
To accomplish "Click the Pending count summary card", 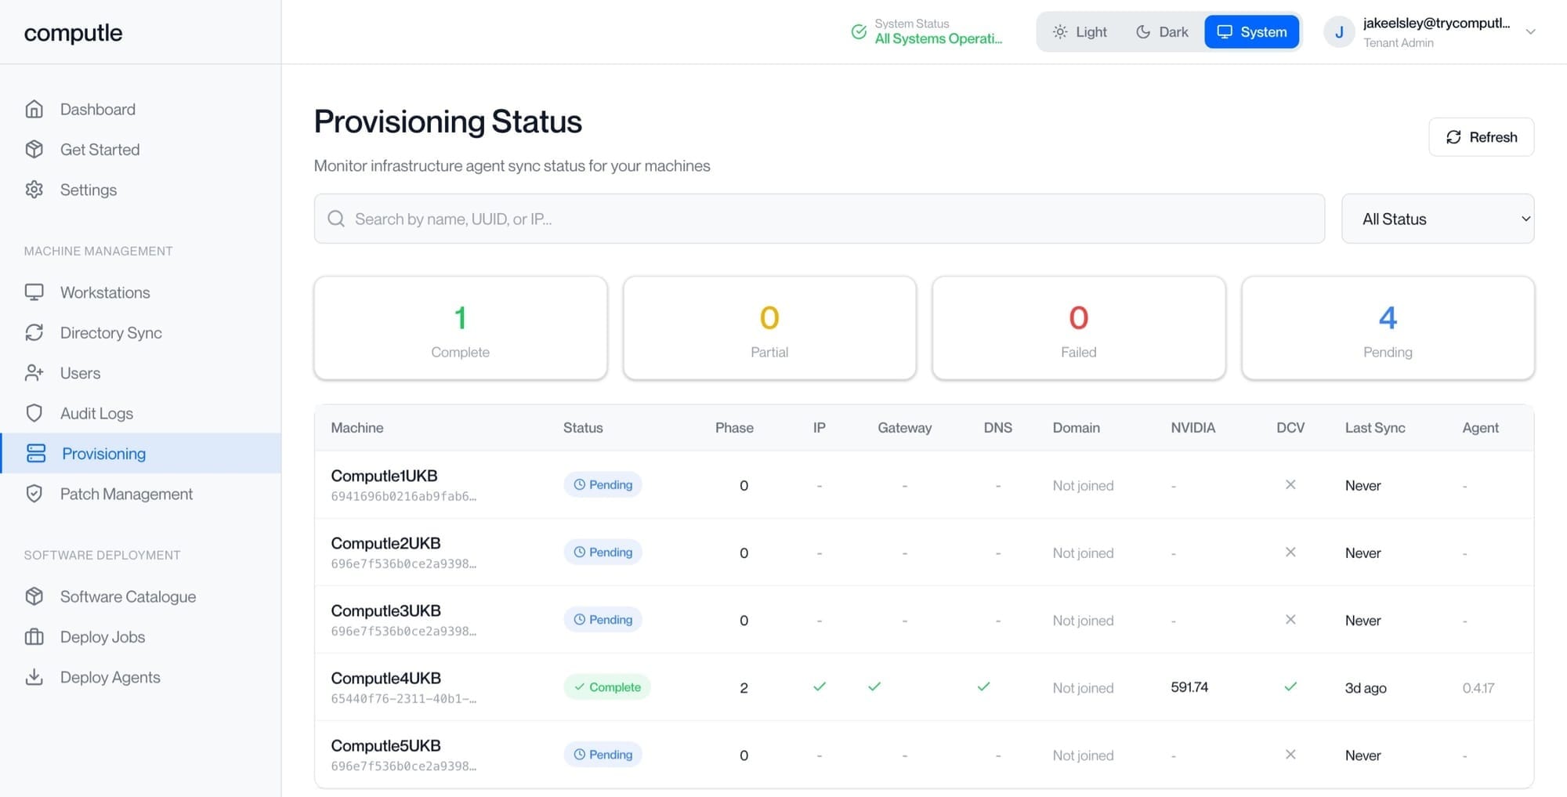I will point(1387,328).
